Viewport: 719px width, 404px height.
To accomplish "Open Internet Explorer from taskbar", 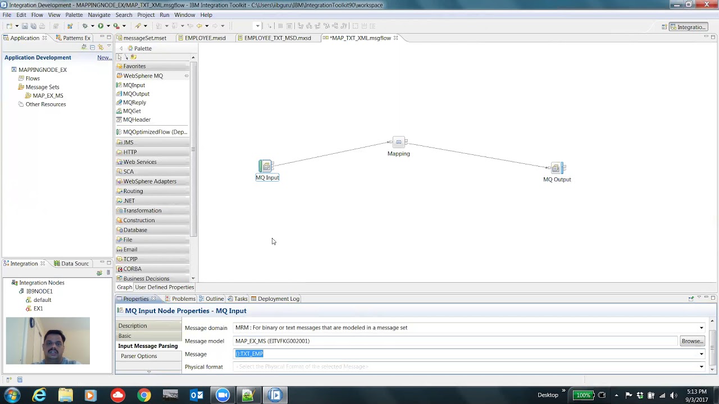I will [39, 395].
